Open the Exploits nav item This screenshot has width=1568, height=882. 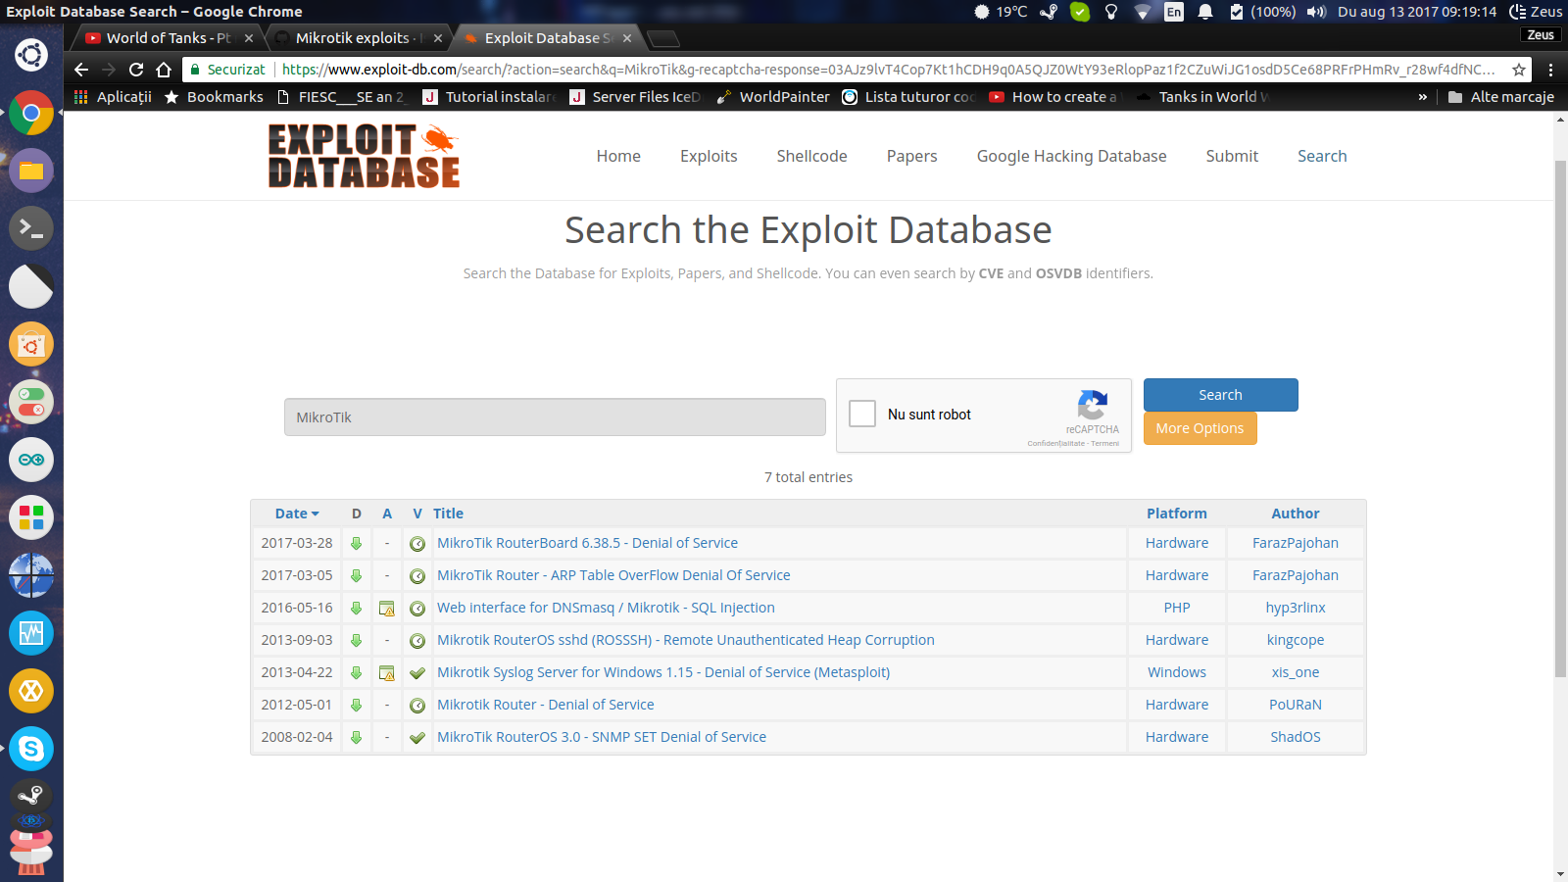709,156
